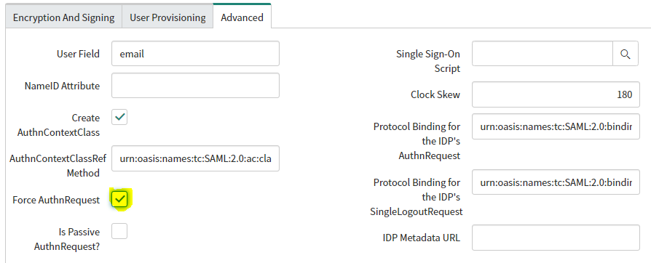The height and width of the screenshot is (263, 651).
Task: Focus the IDP Metadata URL input
Action: click(x=556, y=238)
